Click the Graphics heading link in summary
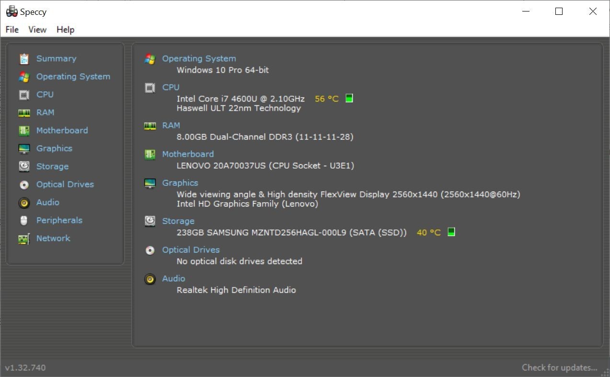 (180, 183)
